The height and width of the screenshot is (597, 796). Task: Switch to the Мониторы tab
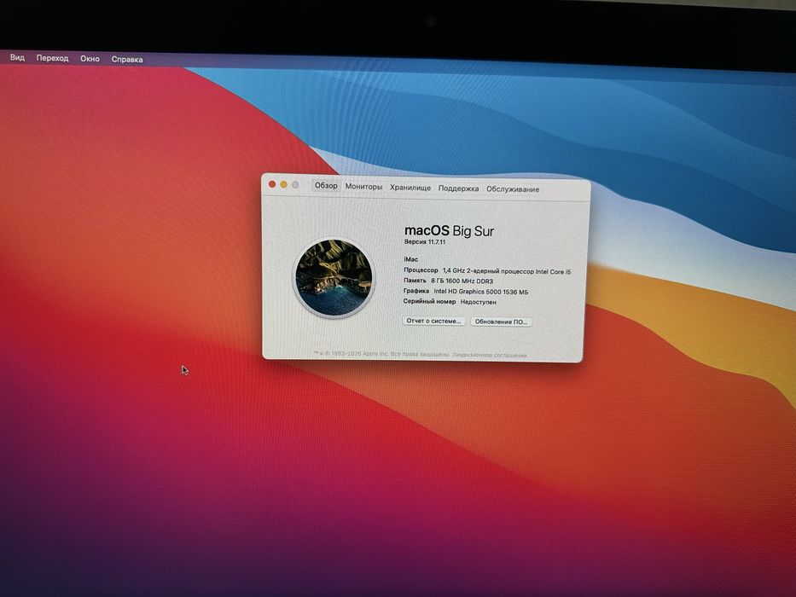pos(363,186)
